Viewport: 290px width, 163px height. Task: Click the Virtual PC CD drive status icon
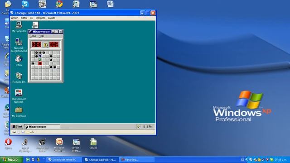(x=19, y=132)
